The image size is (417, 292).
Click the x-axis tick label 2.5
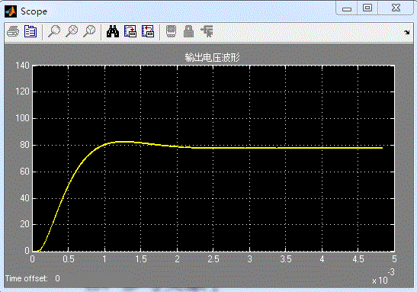213,259
